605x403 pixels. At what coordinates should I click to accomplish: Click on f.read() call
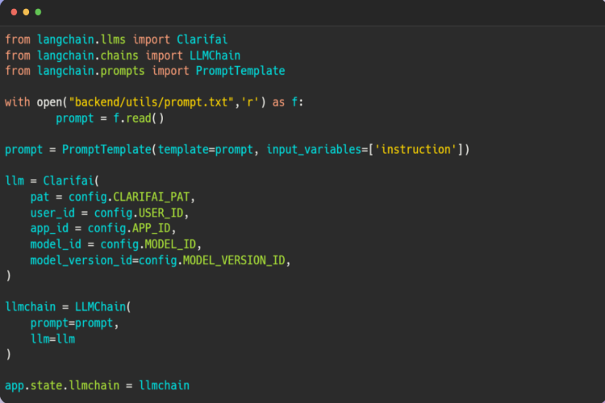point(139,118)
